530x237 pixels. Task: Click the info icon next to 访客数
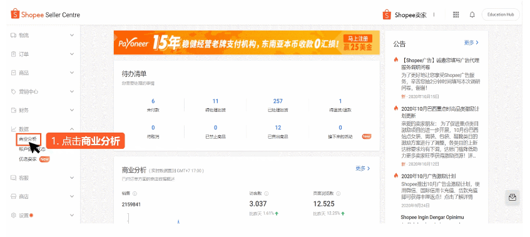tap(266, 194)
